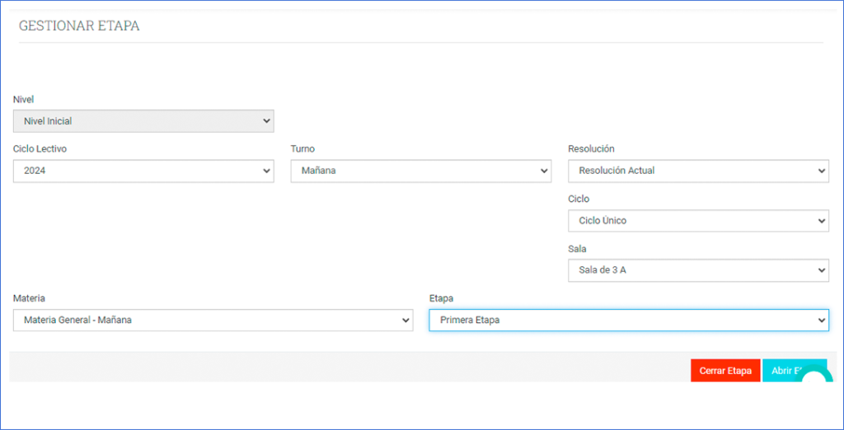Viewport: 844px width, 430px height.
Task: Click the Ciclo label above Ciclo Único
Action: pyautogui.click(x=579, y=199)
